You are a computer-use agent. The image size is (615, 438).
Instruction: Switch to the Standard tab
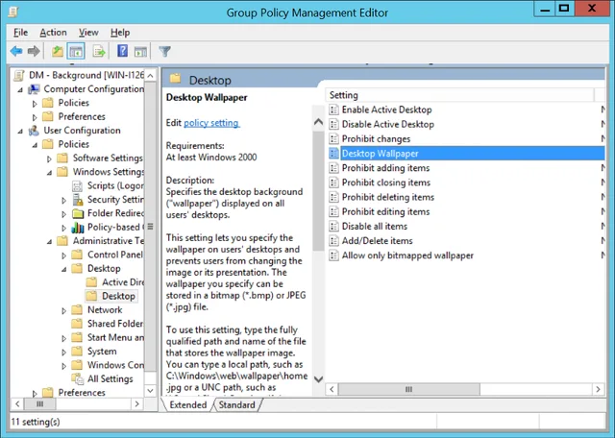point(236,404)
